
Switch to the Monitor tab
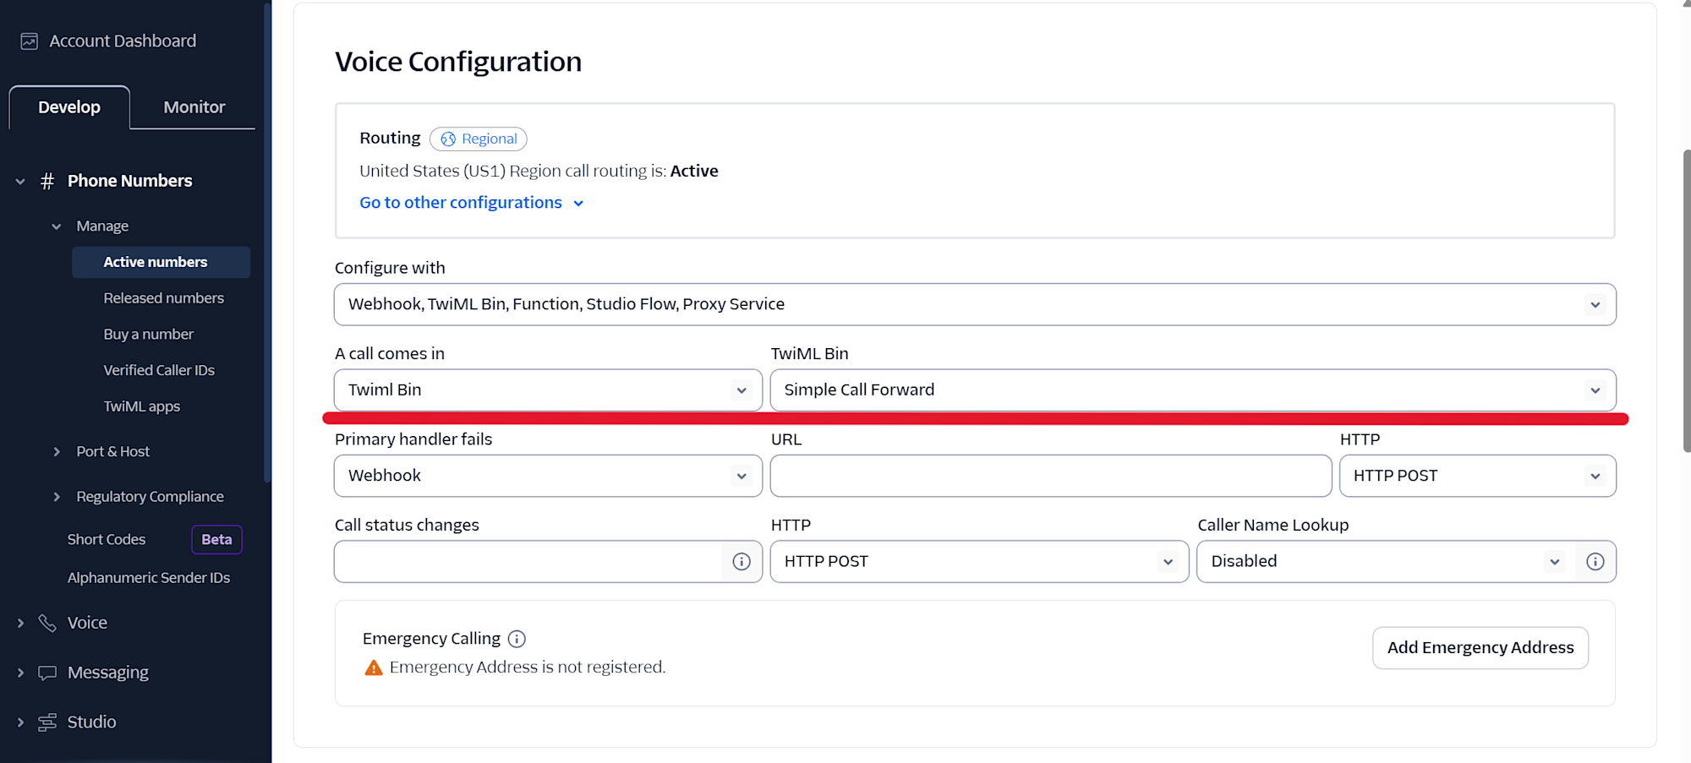(x=194, y=107)
